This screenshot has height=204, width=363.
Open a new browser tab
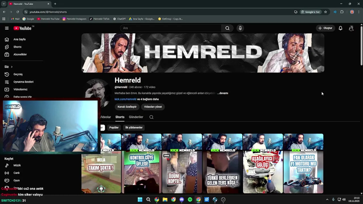pos(55,4)
